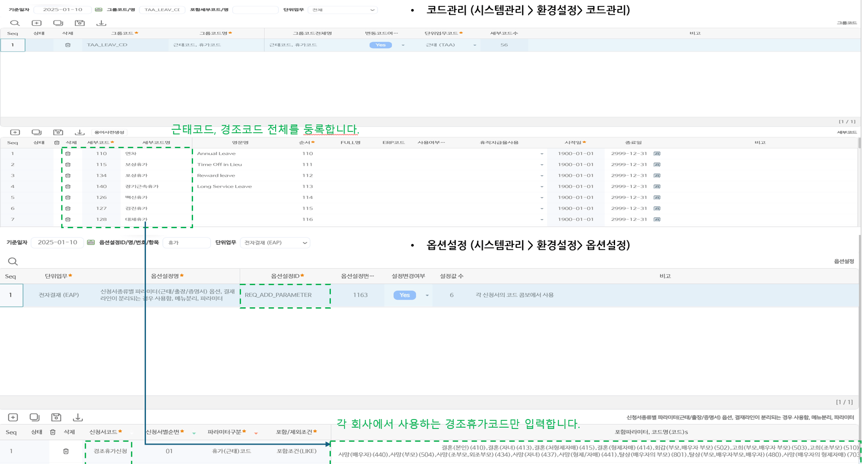862x464 pixels.
Task: Click the option settings search icon
Action: click(13, 261)
